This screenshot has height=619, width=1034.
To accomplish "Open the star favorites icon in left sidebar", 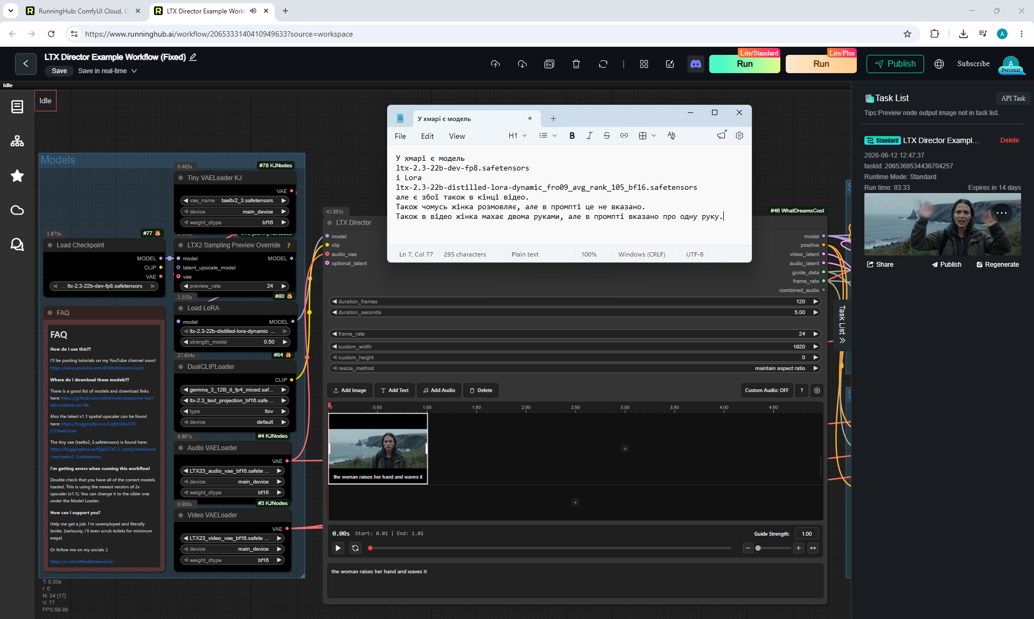I will [x=17, y=176].
